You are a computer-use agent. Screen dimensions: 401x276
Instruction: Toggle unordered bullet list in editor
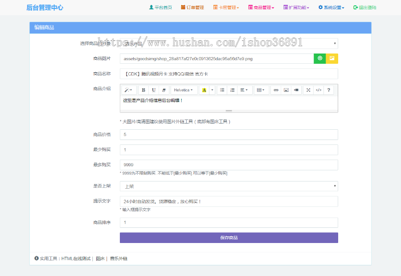coord(222,90)
